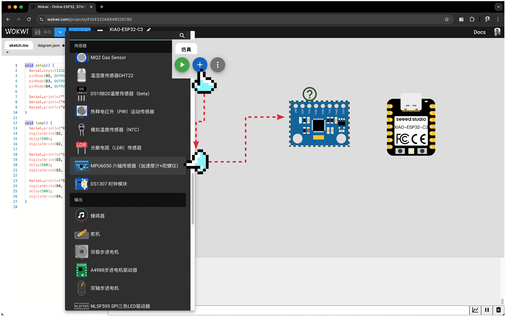
Task: Click the 传感器 category header
Action: (x=128, y=46)
